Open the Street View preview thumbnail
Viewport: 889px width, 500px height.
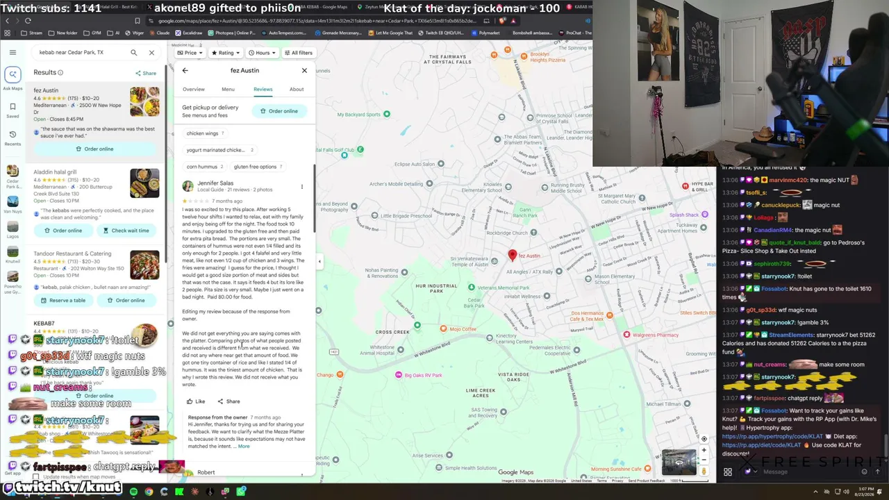coord(679,463)
